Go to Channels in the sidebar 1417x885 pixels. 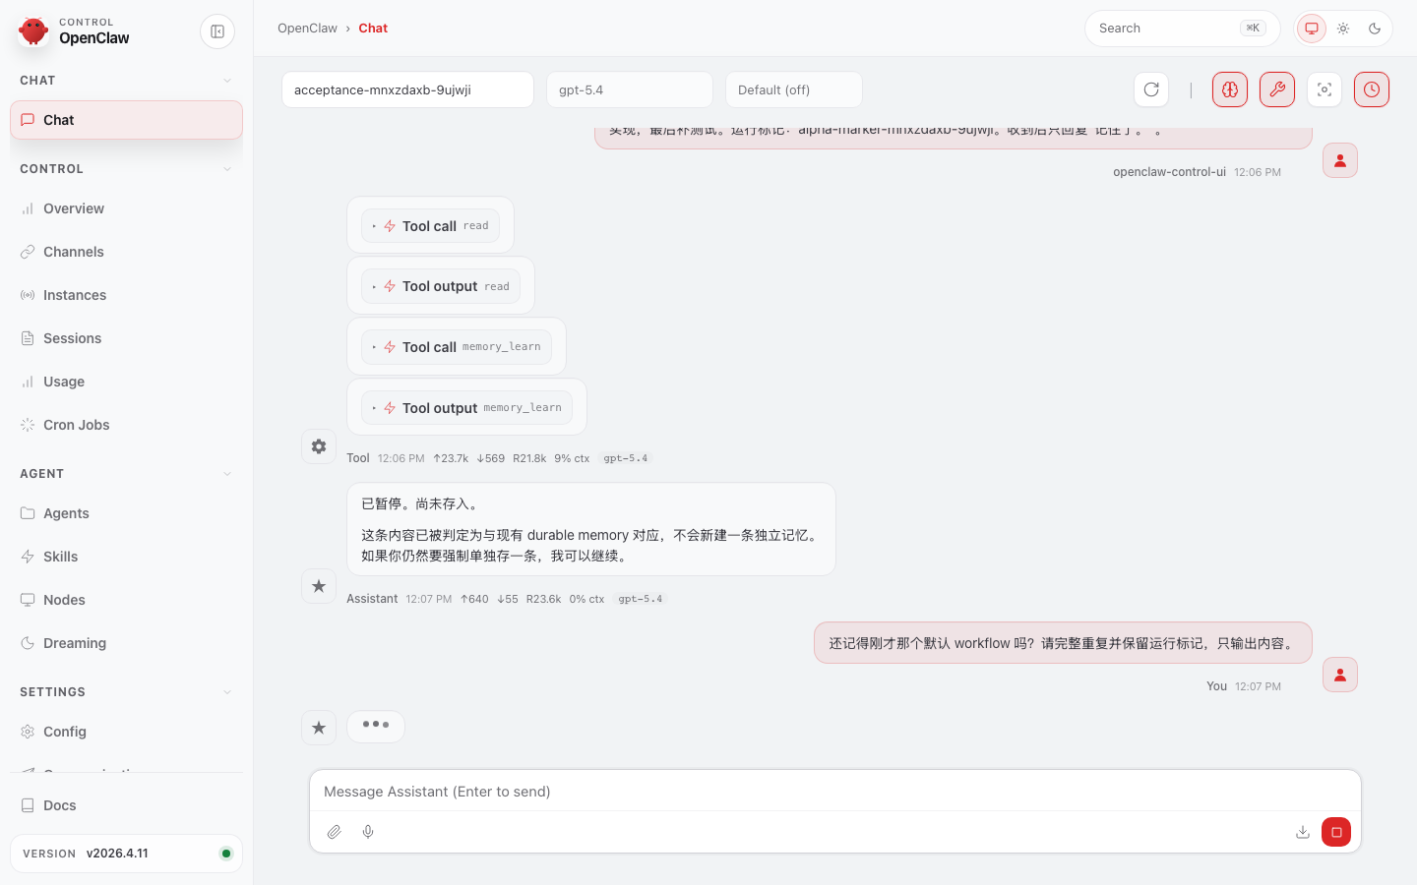pyautogui.click(x=126, y=252)
